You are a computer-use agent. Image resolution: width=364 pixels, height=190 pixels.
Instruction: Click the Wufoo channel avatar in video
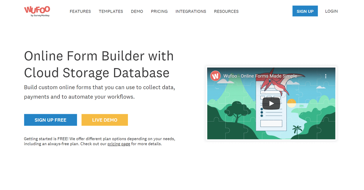coord(215,76)
